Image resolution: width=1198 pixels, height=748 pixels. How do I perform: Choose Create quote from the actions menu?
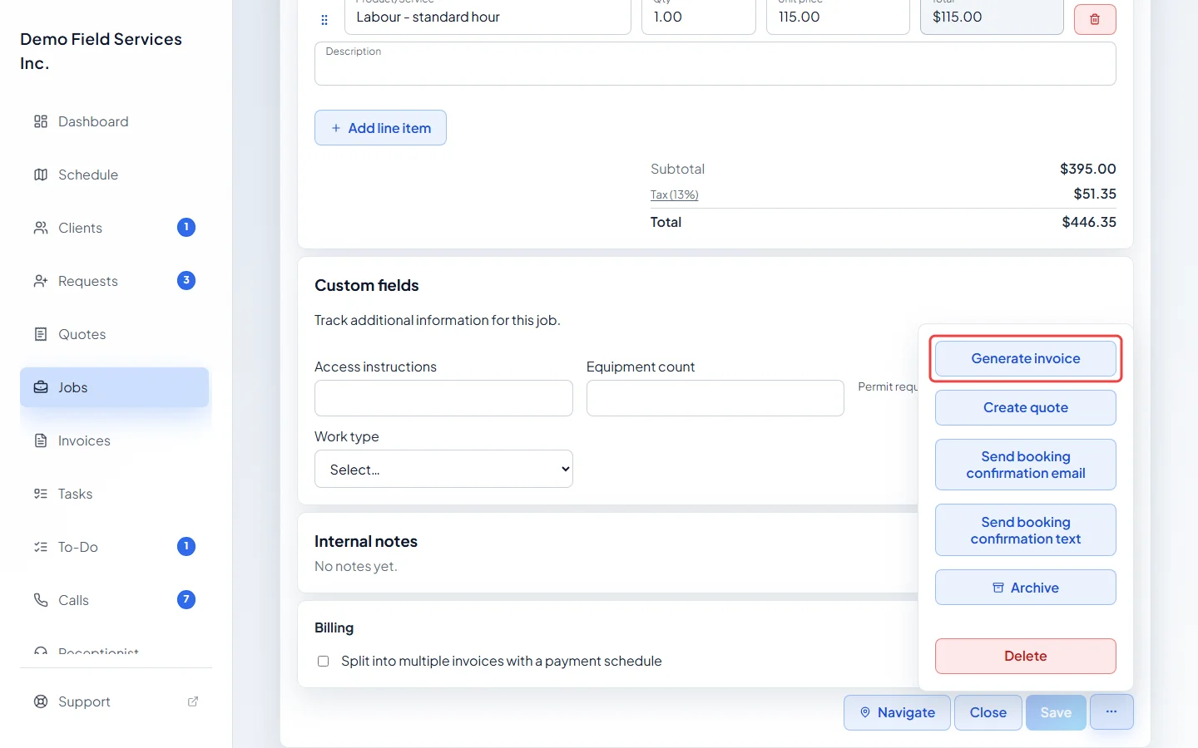1026,408
